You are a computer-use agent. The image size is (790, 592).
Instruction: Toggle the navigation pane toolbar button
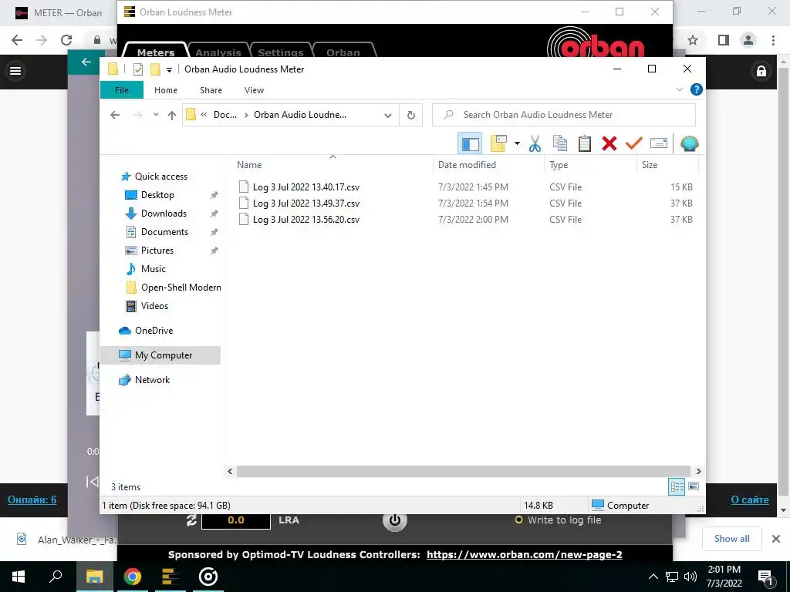pos(470,143)
